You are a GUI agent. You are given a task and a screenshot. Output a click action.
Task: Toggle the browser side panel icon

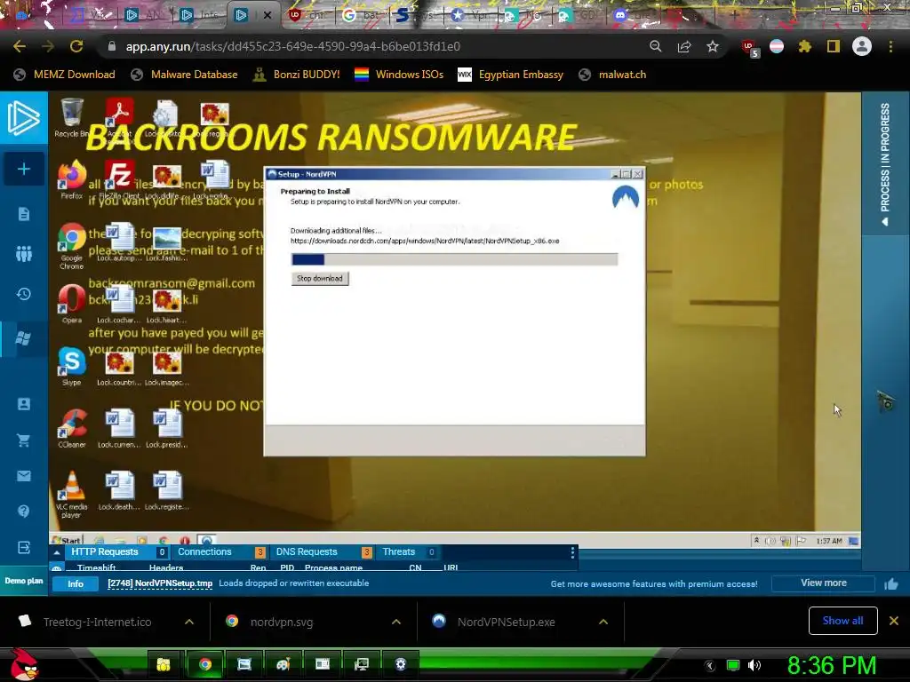tap(834, 46)
